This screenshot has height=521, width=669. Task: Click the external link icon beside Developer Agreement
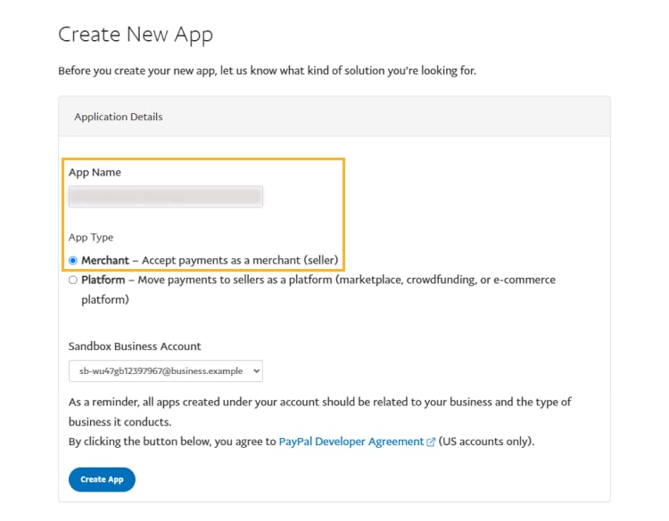432,442
